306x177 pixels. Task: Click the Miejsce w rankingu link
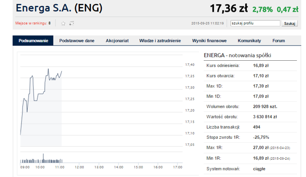pyautogui.click(x=31, y=23)
